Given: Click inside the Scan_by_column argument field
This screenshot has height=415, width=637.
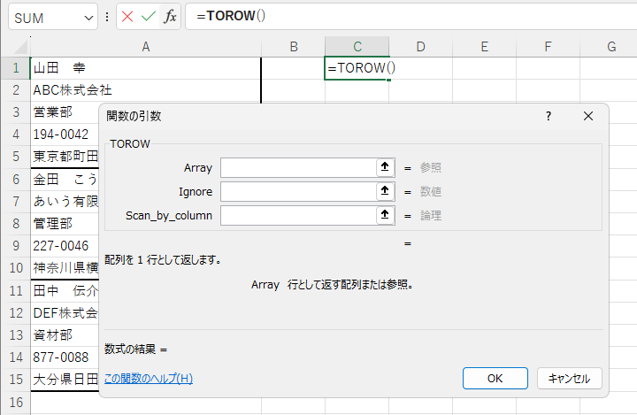Looking at the screenshot, I should click(299, 215).
